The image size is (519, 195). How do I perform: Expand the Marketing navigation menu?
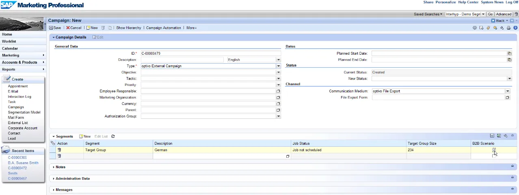(x=23, y=55)
